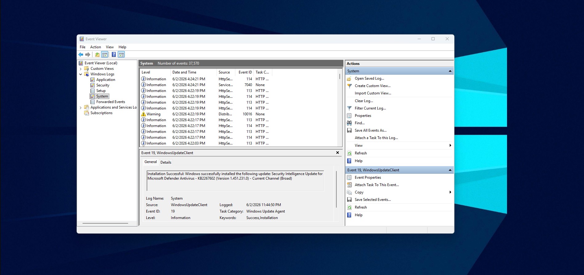Collapse Event 19 actions section
Image resolution: width=584 pixels, height=275 pixels.
point(450,170)
